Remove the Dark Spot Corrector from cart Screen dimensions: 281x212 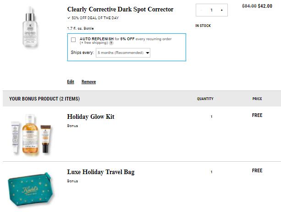(x=89, y=82)
